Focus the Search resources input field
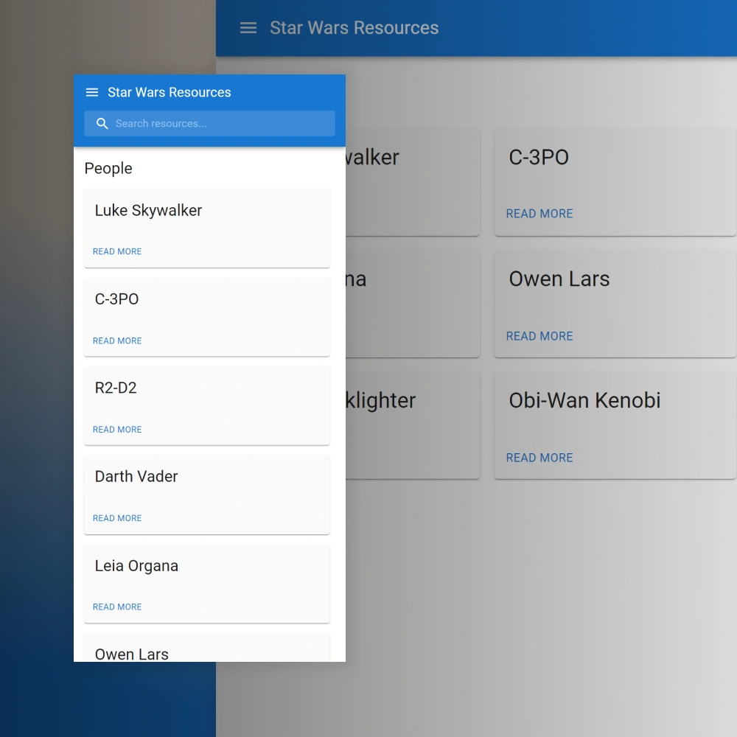 point(209,124)
